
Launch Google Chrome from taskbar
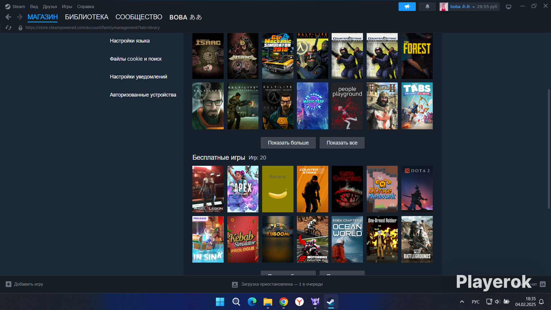pyautogui.click(x=284, y=302)
